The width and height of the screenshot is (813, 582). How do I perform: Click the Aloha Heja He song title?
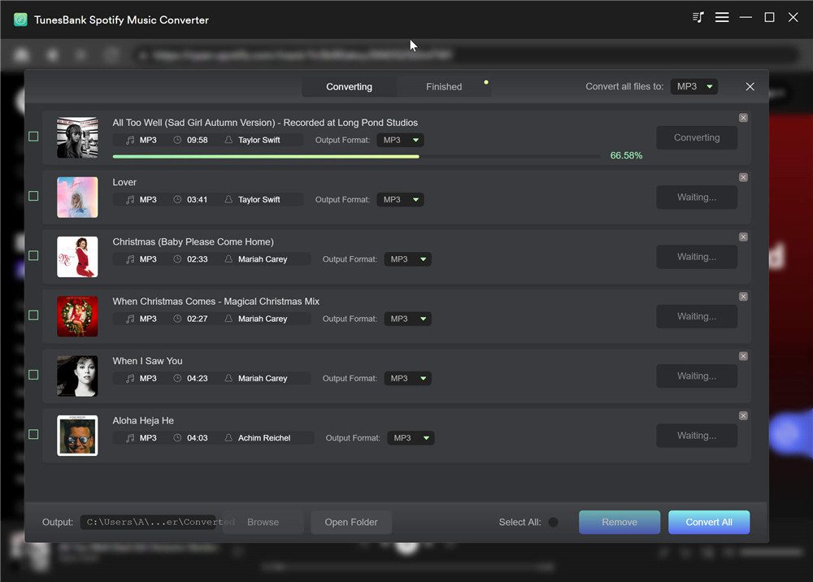coord(143,420)
